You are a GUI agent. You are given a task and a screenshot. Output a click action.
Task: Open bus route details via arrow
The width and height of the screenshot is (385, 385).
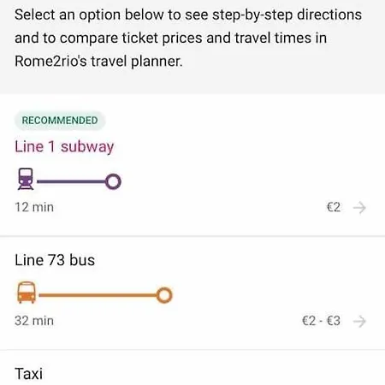[x=359, y=321]
